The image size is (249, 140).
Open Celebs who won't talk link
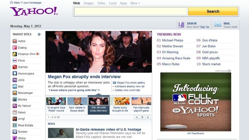pyautogui.click(x=127, y=90)
